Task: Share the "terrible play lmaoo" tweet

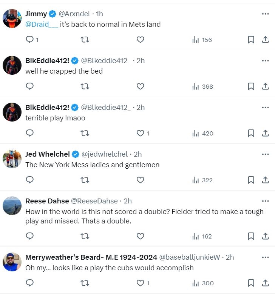Action: point(265,133)
